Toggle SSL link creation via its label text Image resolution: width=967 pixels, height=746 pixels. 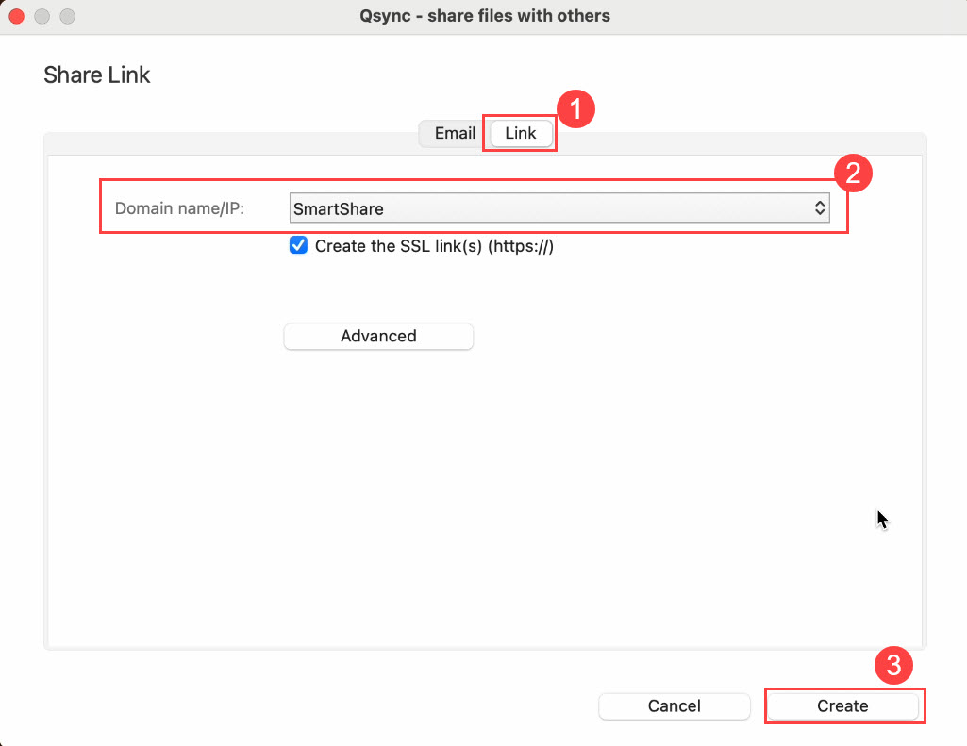coord(434,246)
